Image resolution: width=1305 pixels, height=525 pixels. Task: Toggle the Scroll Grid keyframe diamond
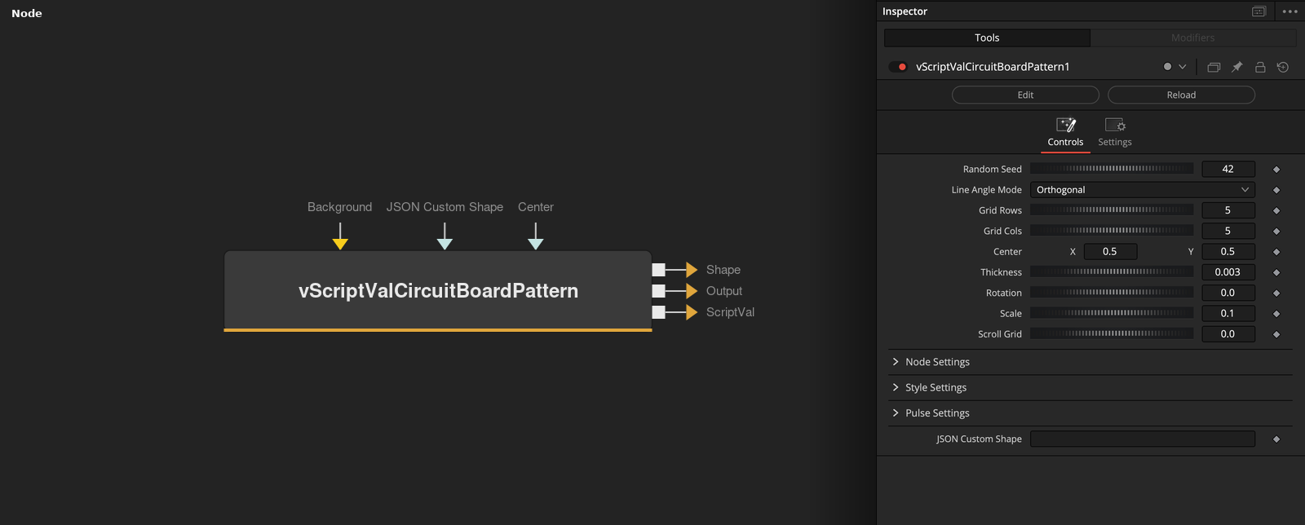point(1276,334)
